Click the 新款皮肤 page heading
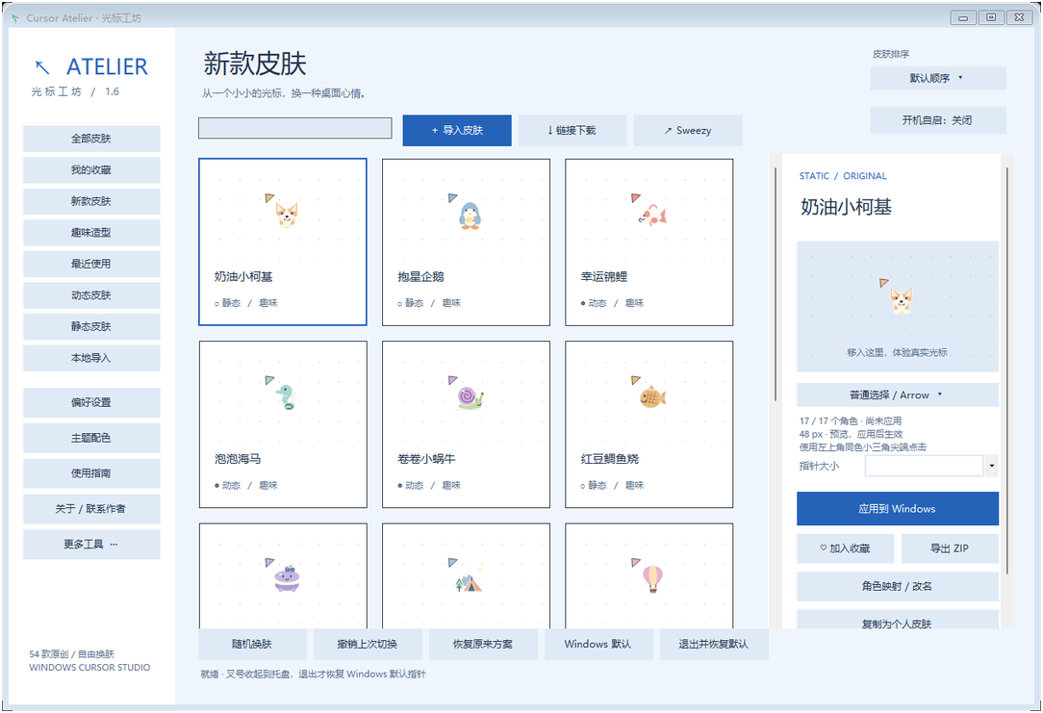The image size is (1043, 713). pyautogui.click(x=255, y=64)
